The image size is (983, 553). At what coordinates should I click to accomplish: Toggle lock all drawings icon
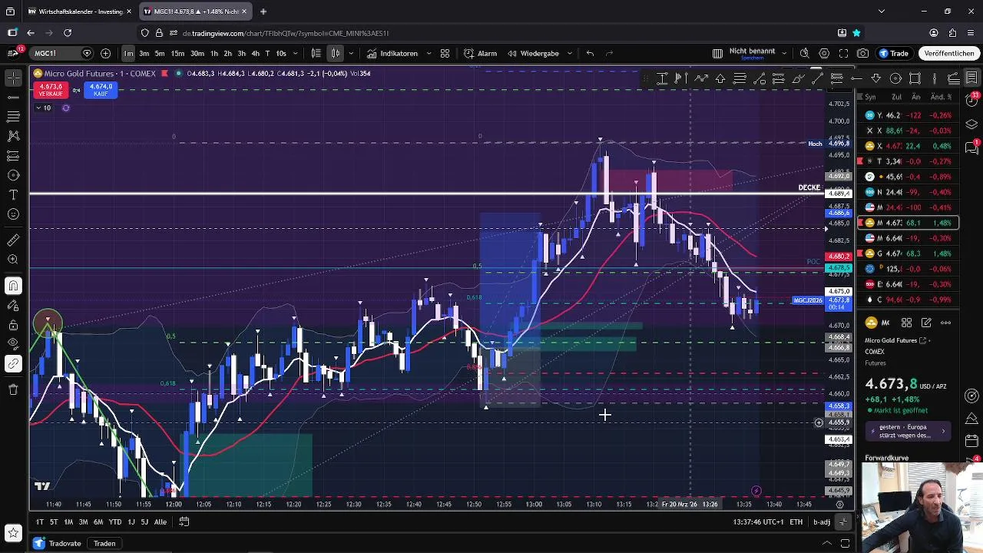[x=13, y=325]
